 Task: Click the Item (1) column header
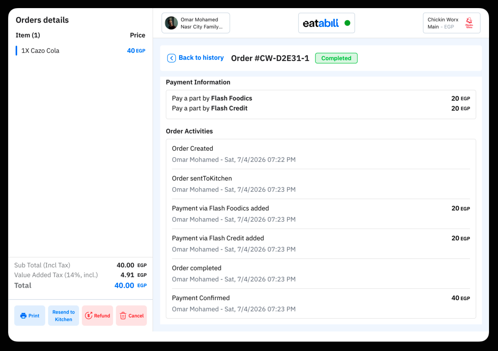pos(28,35)
